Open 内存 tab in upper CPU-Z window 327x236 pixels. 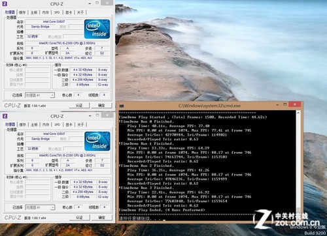[45, 12]
